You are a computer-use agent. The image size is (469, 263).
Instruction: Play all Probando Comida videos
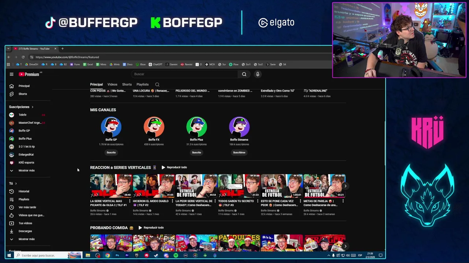tap(151, 228)
